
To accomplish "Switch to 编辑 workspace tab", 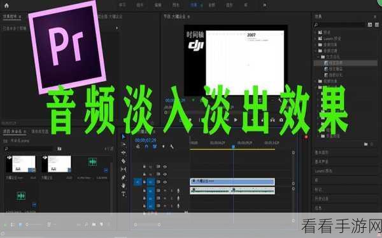I will click(158, 5).
